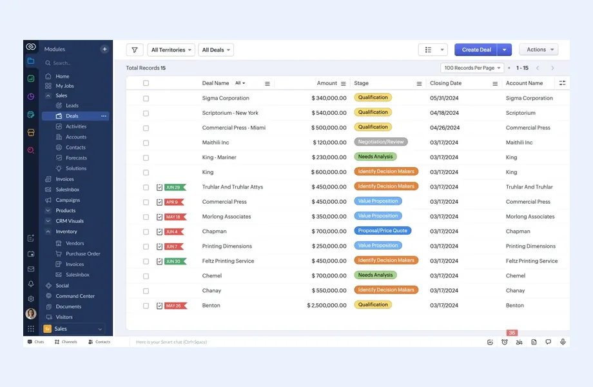The image size is (593, 387).
Task: Click the red 36 notification badge
Action: click(x=512, y=333)
